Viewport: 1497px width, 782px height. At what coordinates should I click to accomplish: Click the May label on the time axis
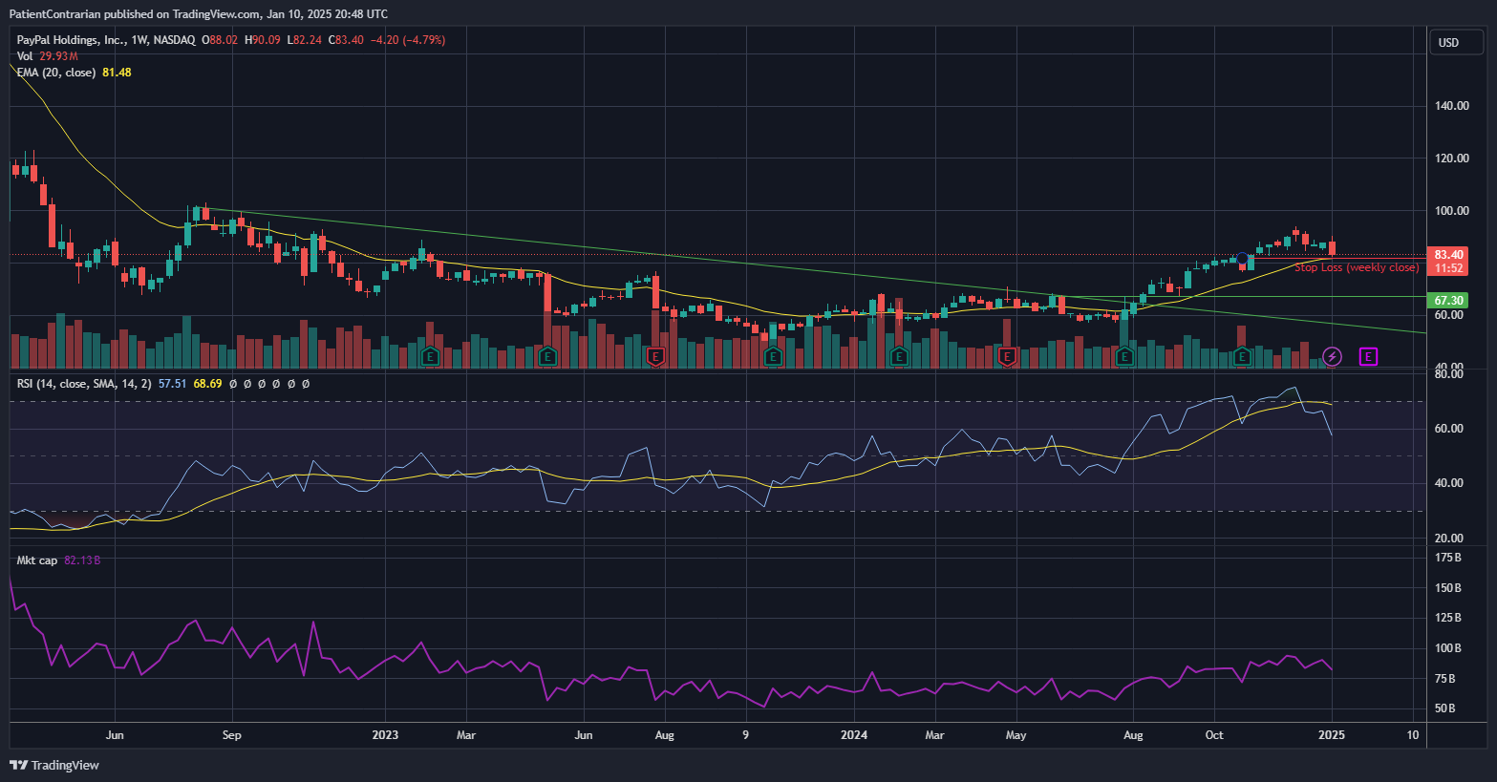click(1016, 735)
